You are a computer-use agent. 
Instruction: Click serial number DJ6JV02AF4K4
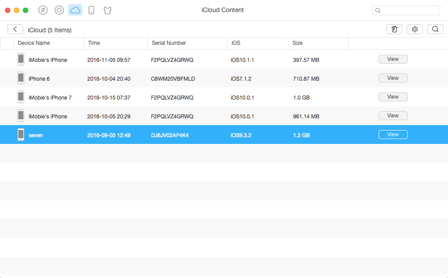(x=170, y=135)
